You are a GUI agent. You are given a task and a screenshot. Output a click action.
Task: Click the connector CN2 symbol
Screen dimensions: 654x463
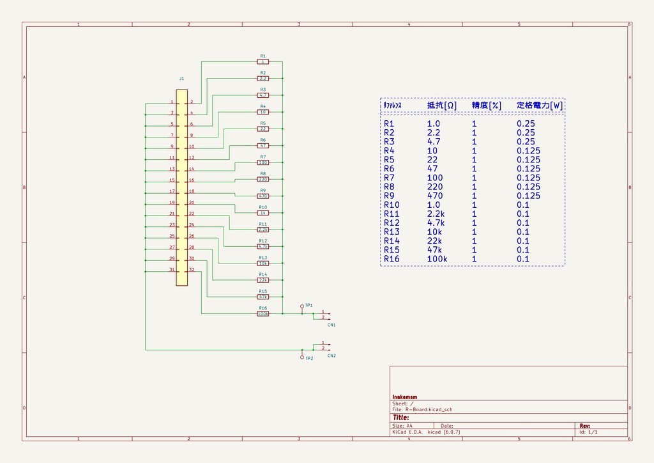[x=323, y=347]
